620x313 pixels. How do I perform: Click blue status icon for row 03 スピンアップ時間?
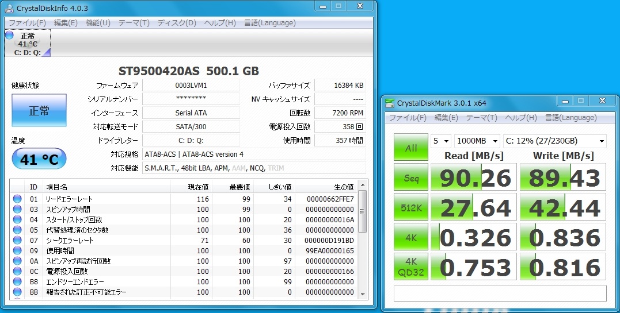click(x=17, y=209)
